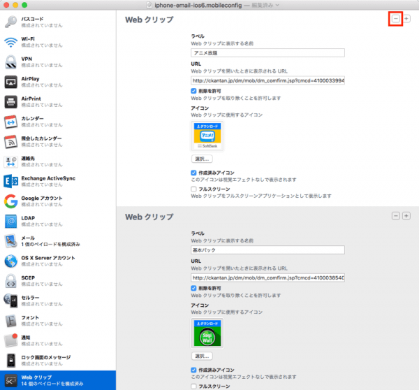Click the top 'Web クリップ' section heading
This screenshot has width=419, height=390.
149,20
